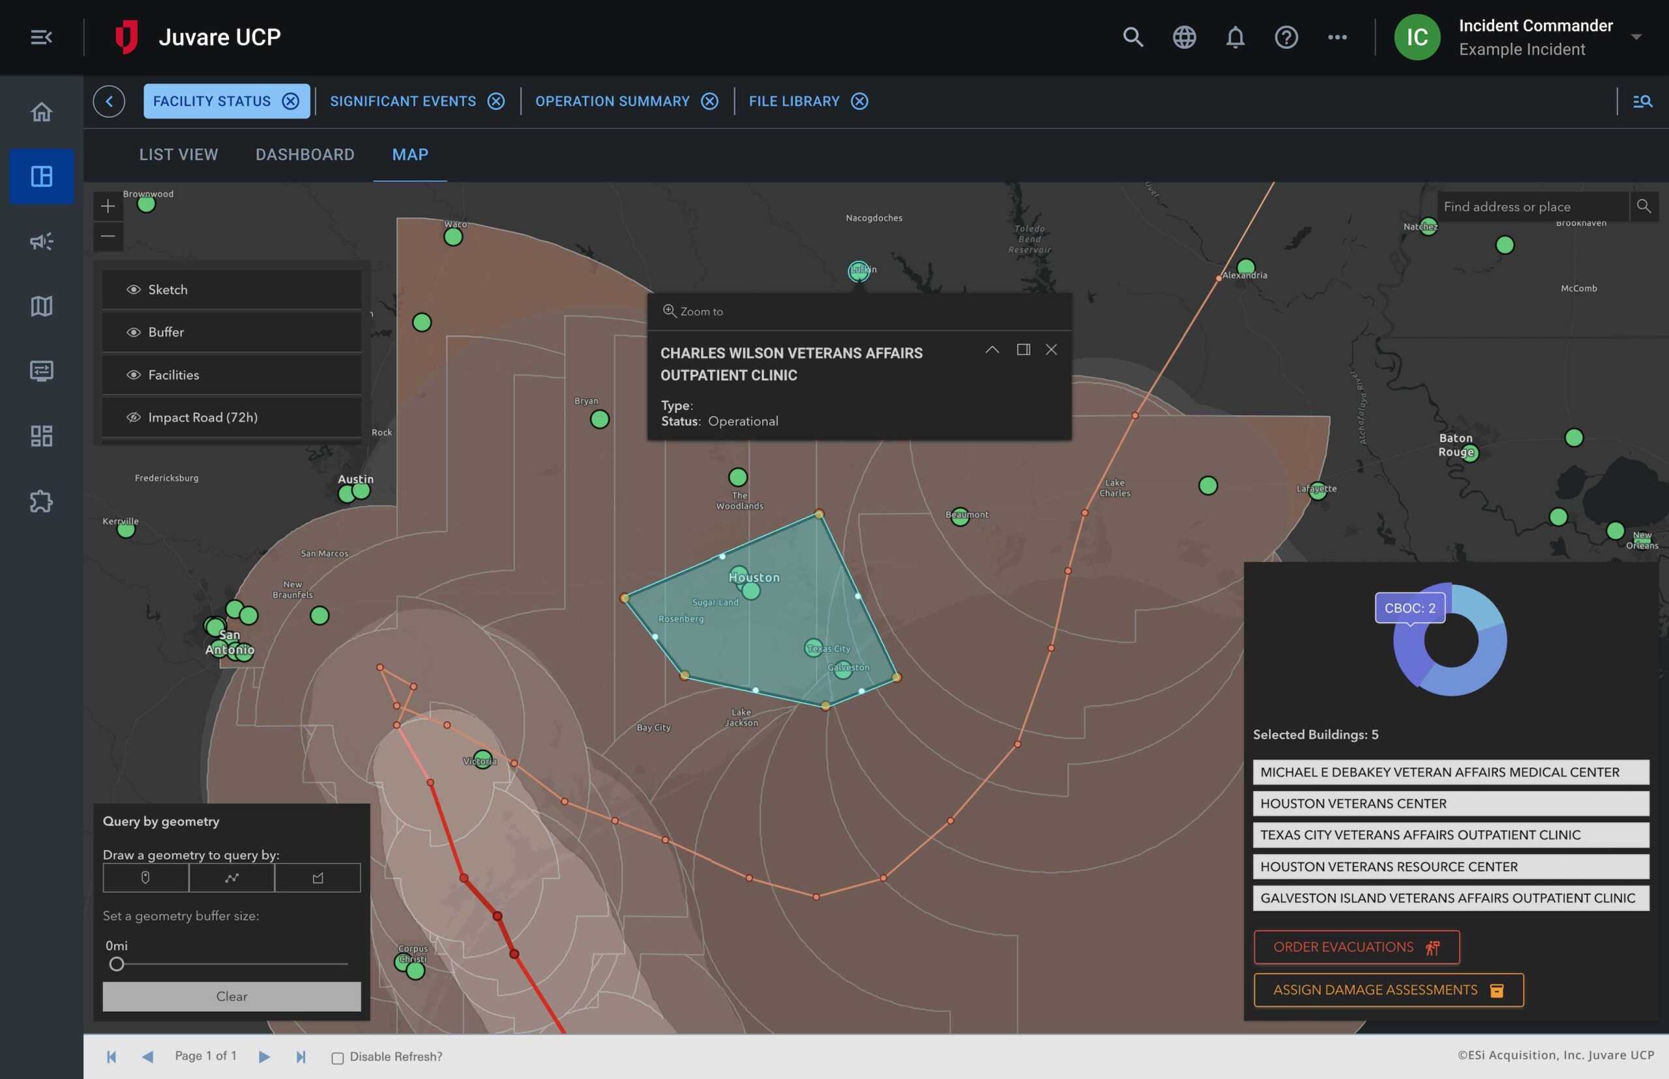Image resolution: width=1669 pixels, height=1079 pixels.
Task: Close the Charles Wilson clinic popup
Action: [1051, 349]
